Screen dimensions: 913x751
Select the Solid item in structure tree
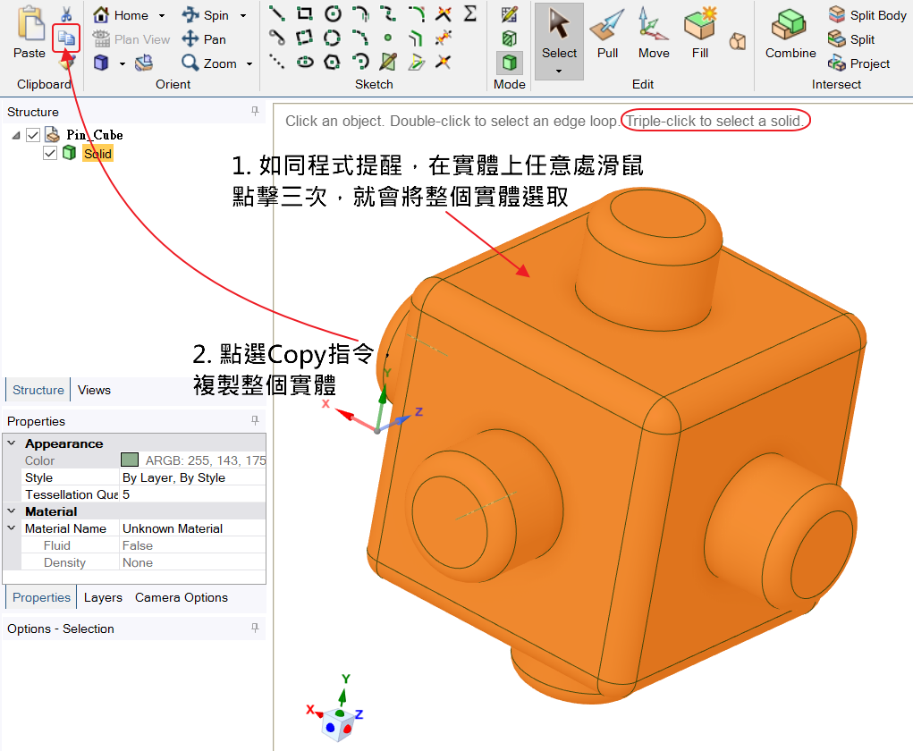[97, 154]
